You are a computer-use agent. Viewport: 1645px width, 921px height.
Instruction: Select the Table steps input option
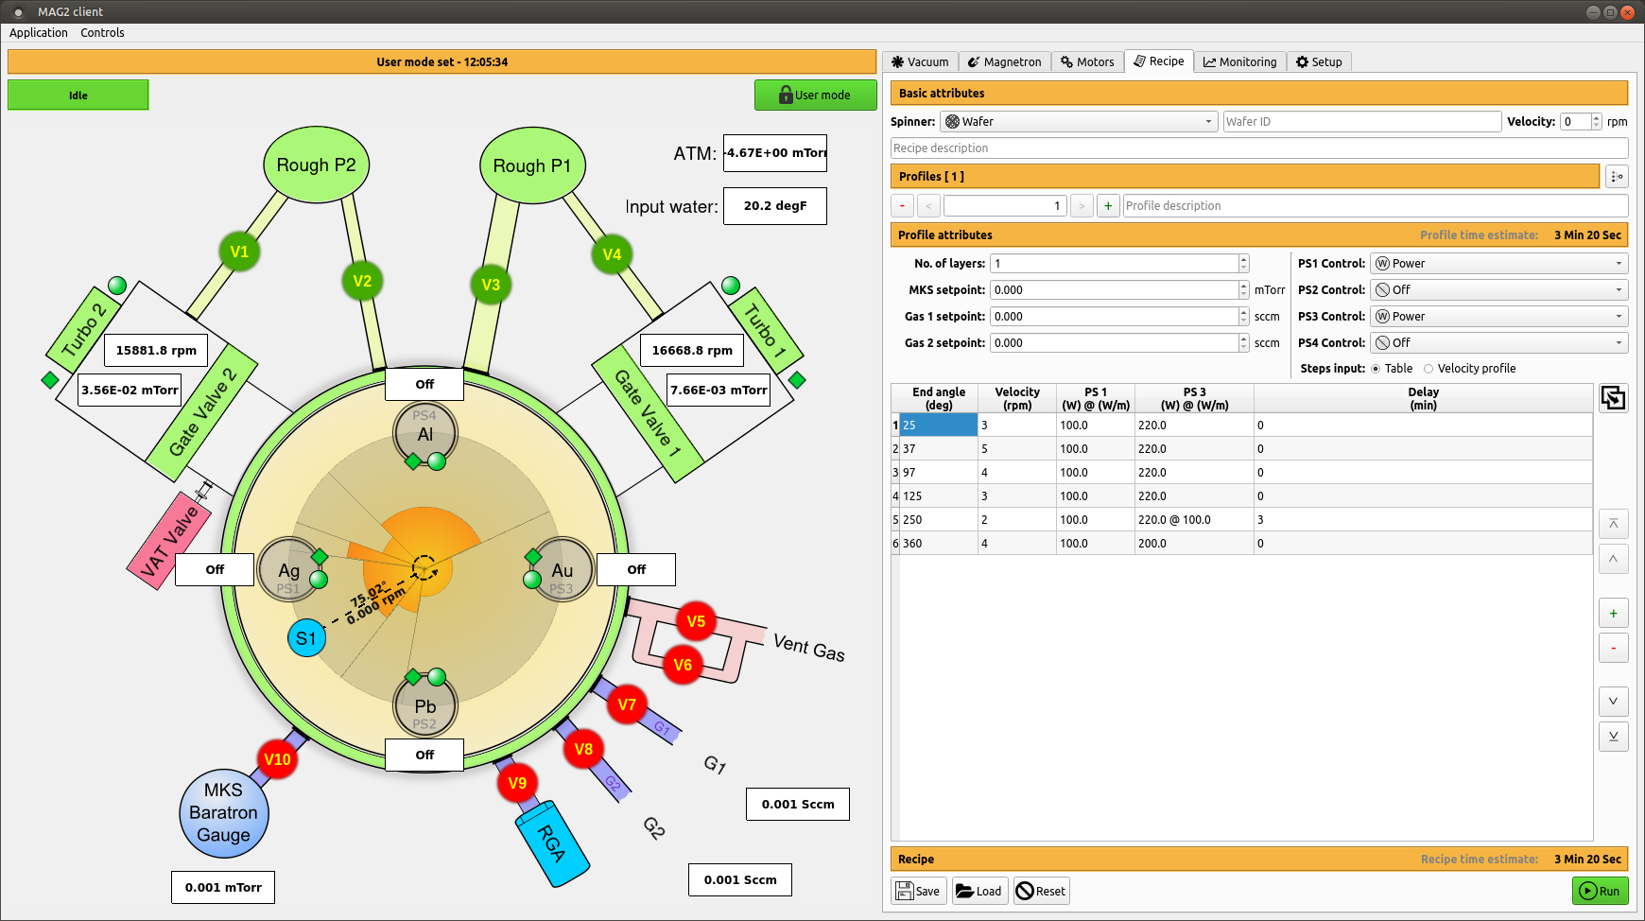1376,369
